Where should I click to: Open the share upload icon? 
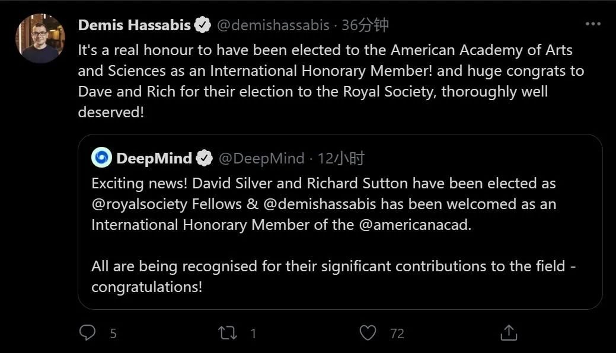(508, 332)
